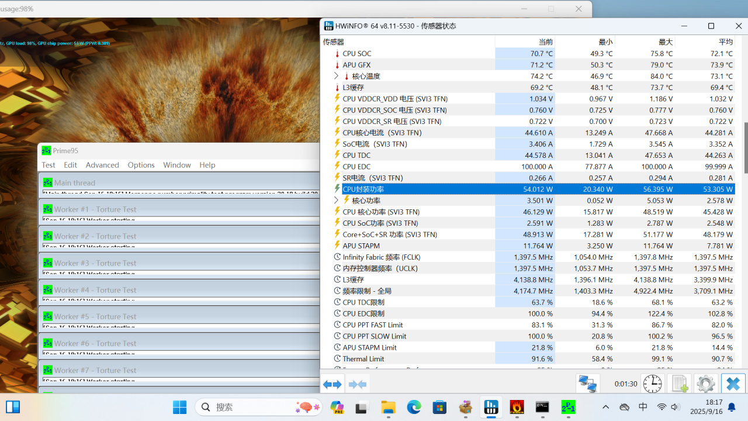Viewport: 748px width, 421px height.
Task: Open the Prime95 Options menu
Action: (x=141, y=165)
